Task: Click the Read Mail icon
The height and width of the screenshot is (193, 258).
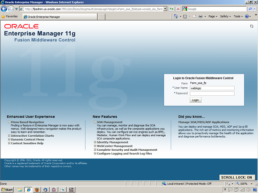Action: (194, 16)
